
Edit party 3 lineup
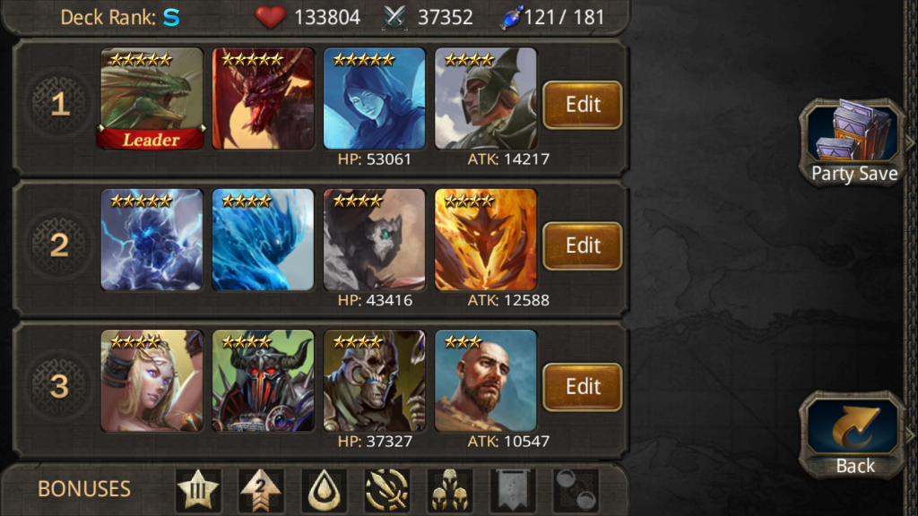point(583,387)
